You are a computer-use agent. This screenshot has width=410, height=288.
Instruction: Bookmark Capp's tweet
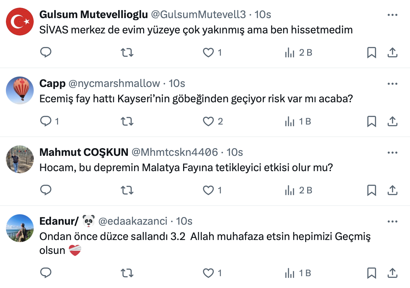tap(371, 121)
